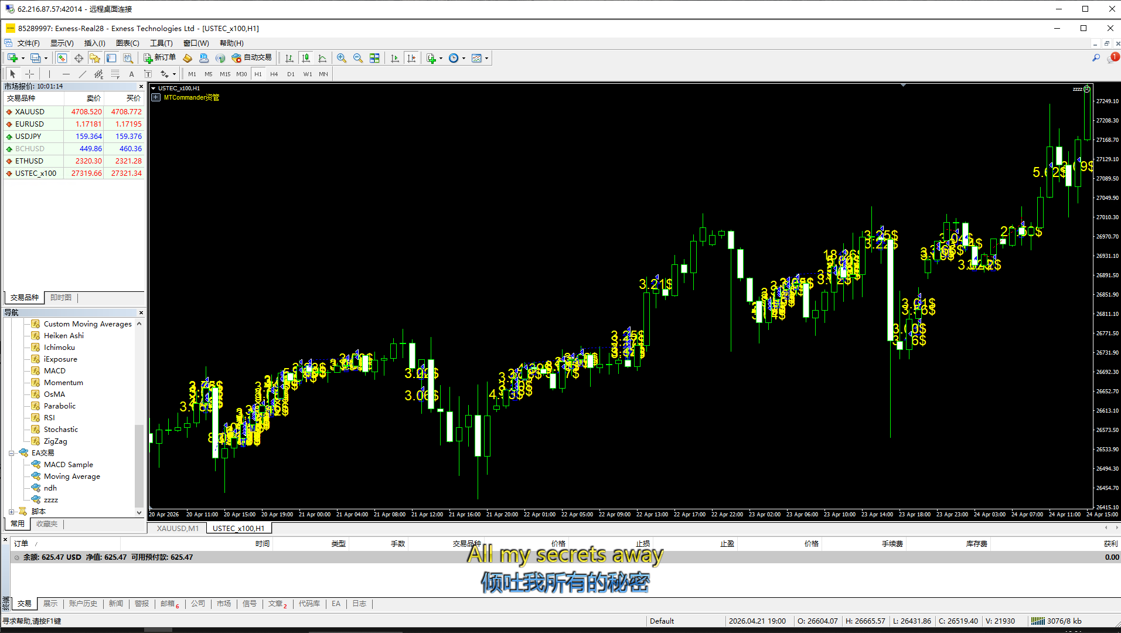Switch timeframe to M1
Image resolution: width=1121 pixels, height=633 pixels.
pyautogui.click(x=192, y=74)
